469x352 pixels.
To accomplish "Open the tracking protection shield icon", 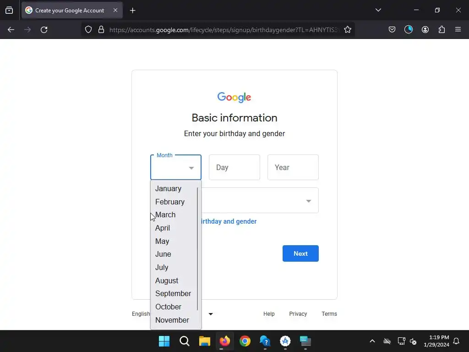I will [x=88, y=30].
